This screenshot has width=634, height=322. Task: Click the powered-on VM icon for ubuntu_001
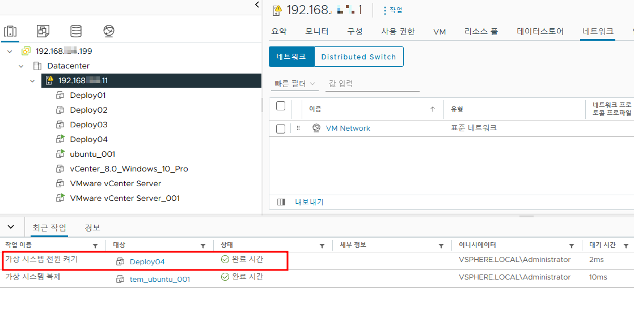coord(60,154)
